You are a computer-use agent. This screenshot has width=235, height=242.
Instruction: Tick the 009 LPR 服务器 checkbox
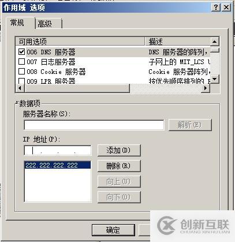21,81
